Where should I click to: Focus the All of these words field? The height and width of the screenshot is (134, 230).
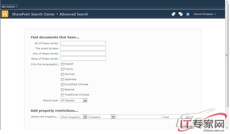83,43
